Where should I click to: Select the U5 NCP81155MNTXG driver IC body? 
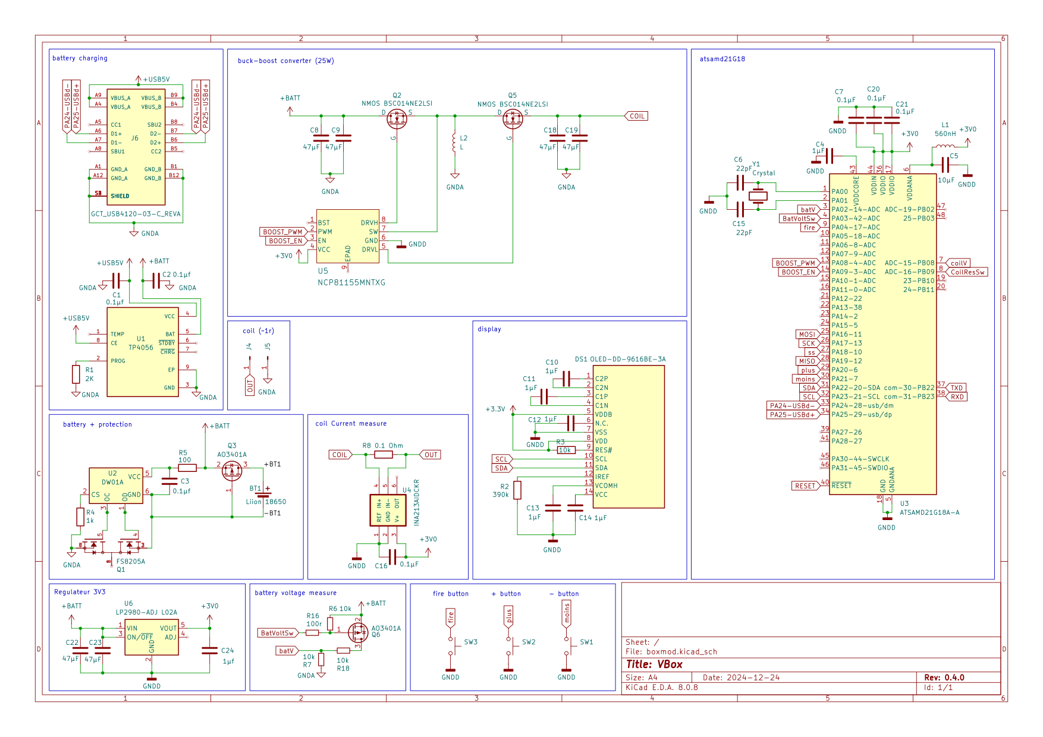348,236
